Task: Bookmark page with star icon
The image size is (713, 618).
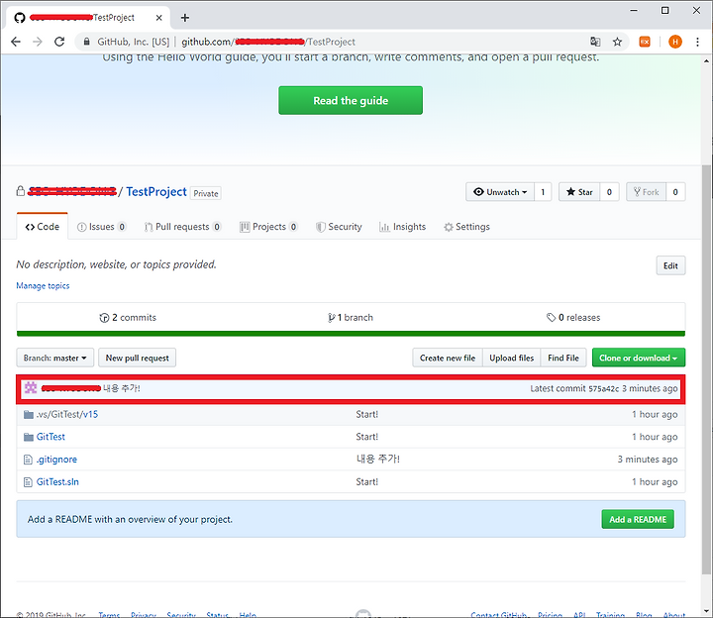Action: pos(617,42)
